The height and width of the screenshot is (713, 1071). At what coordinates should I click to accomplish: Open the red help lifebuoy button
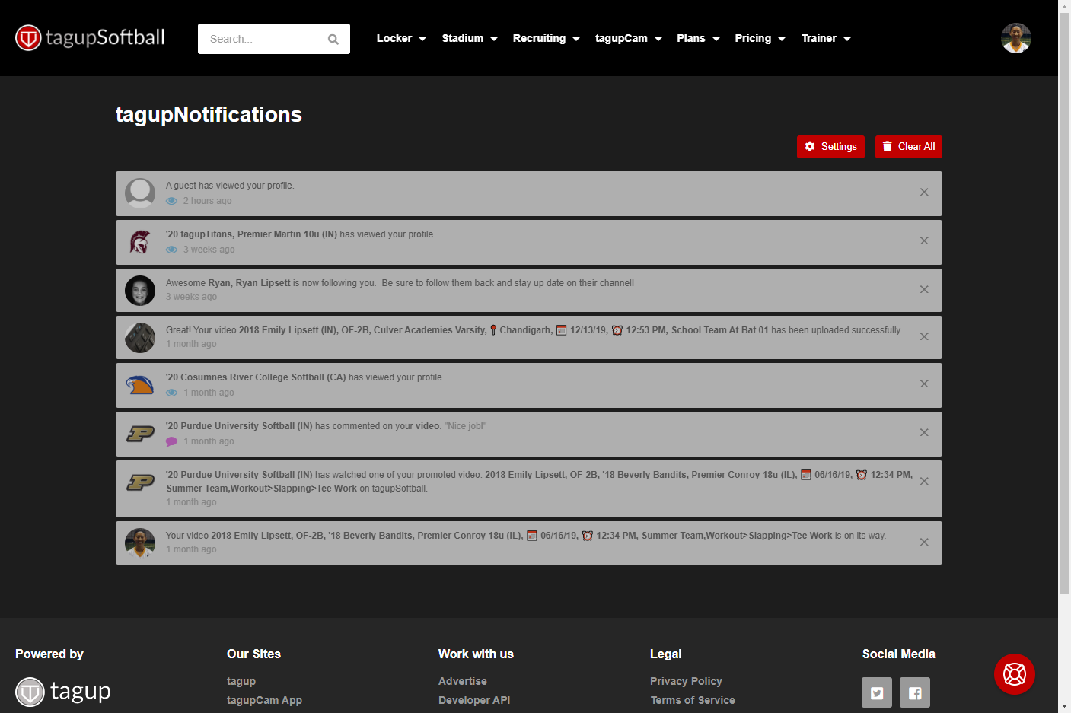1014,674
